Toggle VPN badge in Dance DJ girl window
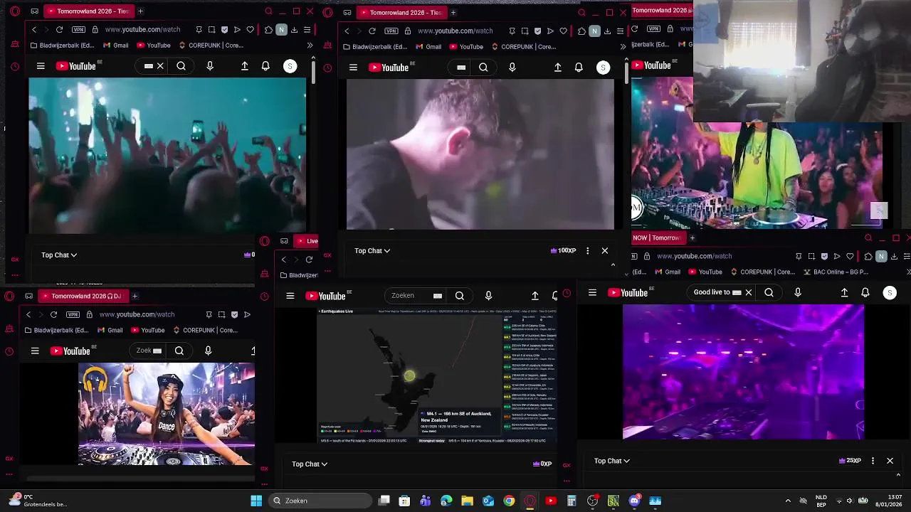 pos(73,314)
